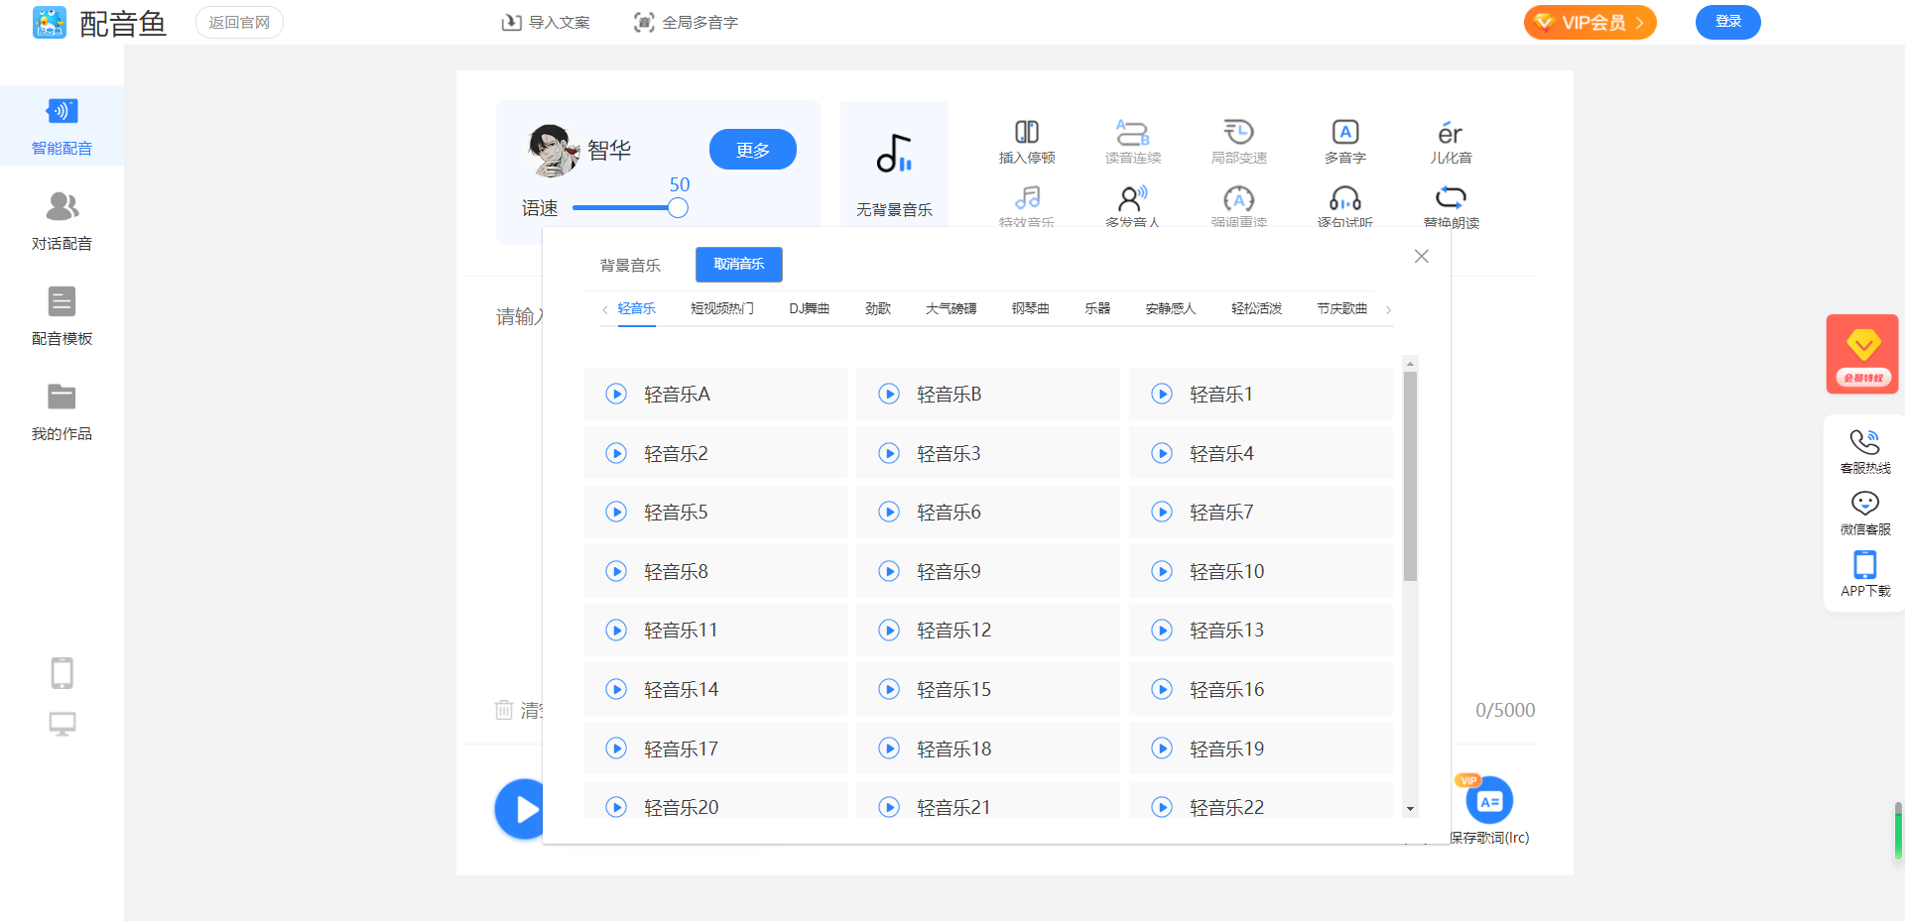Select the 轻音乐 category tab
This screenshot has width=1905, height=921.
click(x=637, y=308)
